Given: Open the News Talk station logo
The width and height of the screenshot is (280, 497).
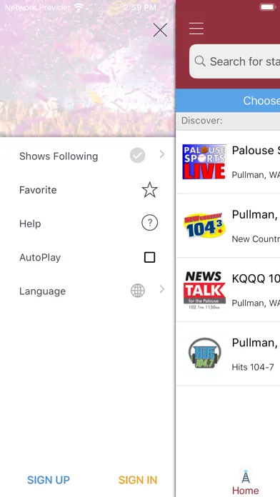Looking at the screenshot, I should click(x=204, y=290).
